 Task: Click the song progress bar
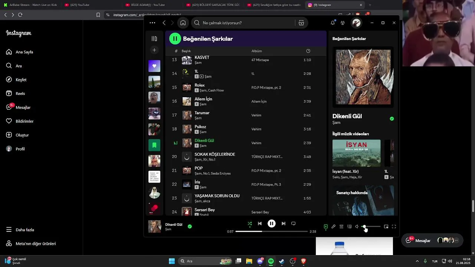point(272,231)
